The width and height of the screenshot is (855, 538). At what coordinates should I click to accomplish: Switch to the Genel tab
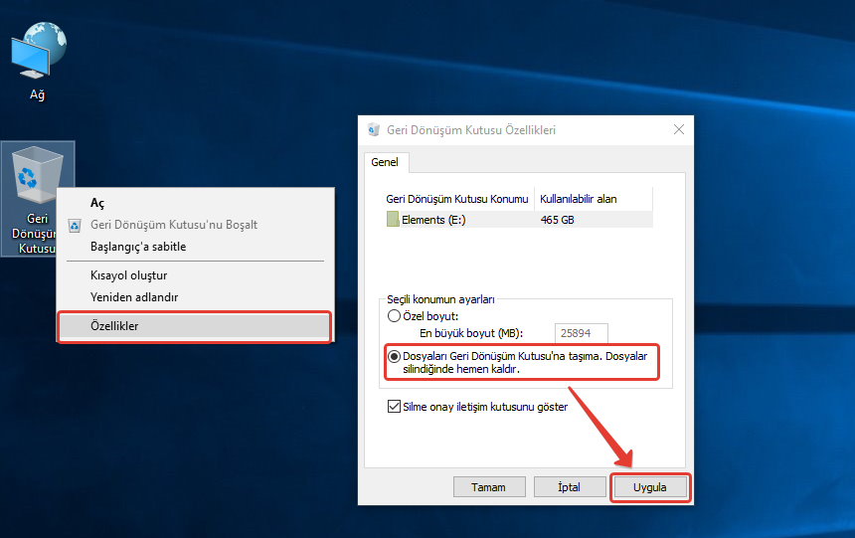[384, 161]
